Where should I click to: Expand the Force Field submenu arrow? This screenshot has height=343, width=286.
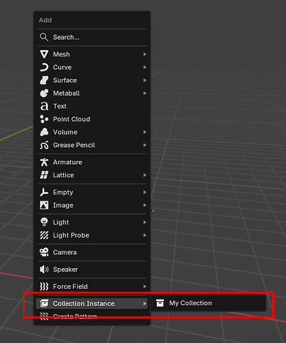pos(144,287)
